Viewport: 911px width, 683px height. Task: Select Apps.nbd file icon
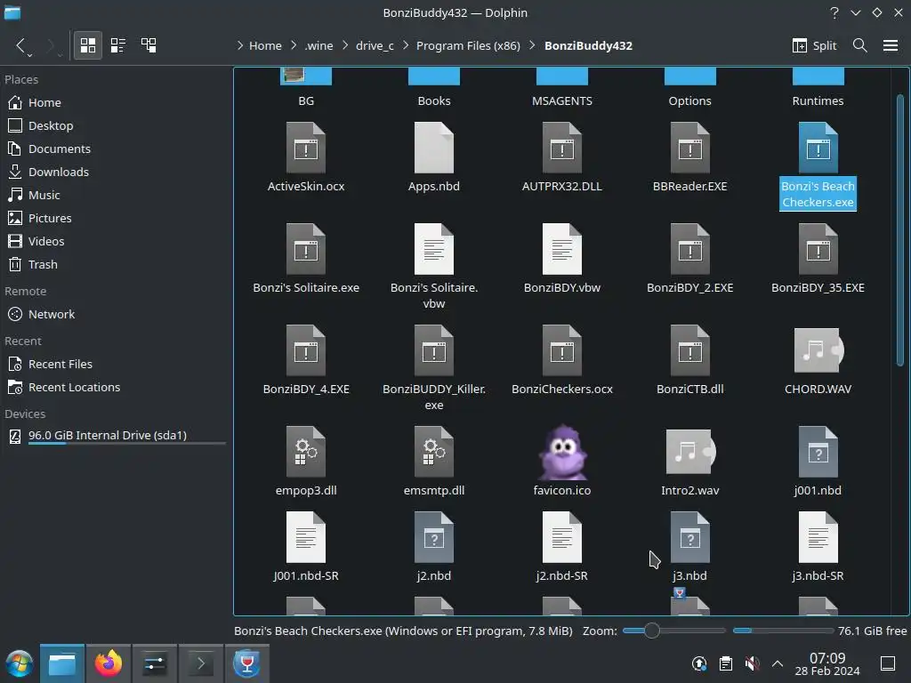pos(434,149)
